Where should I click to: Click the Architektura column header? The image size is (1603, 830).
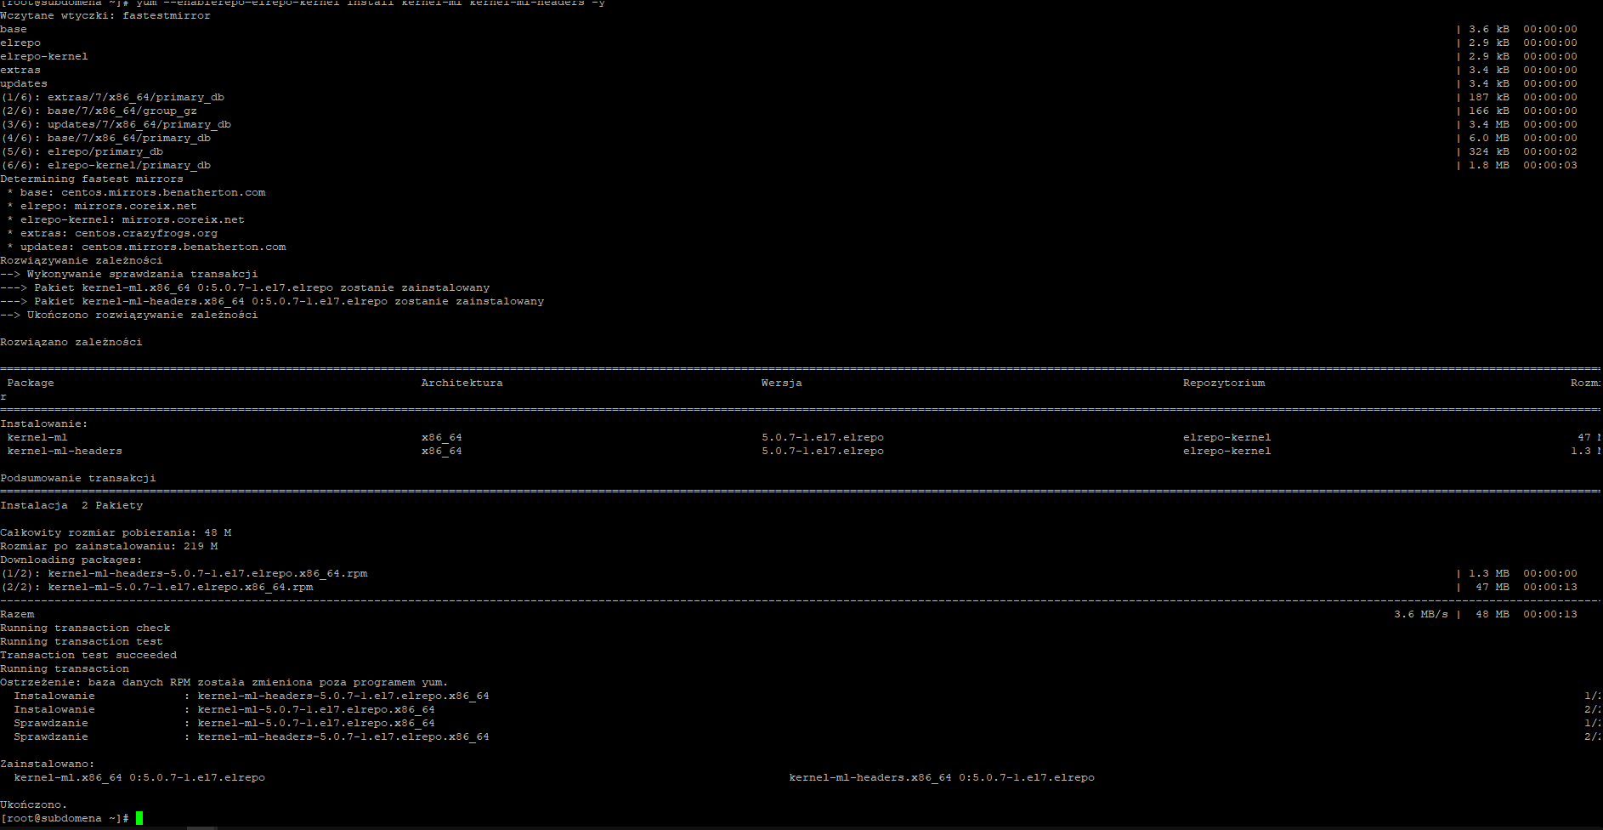pyautogui.click(x=462, y=383)
